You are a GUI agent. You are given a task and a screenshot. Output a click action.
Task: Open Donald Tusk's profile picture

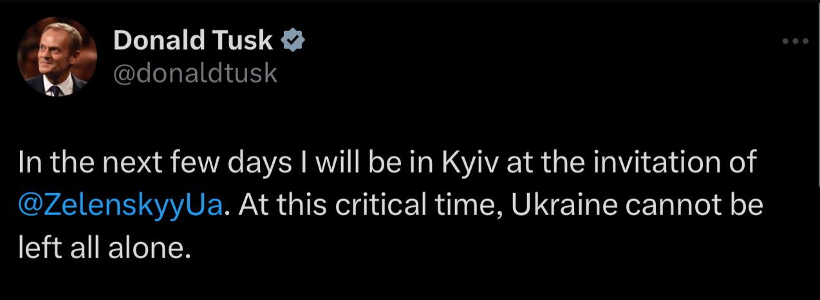point(57,56)
